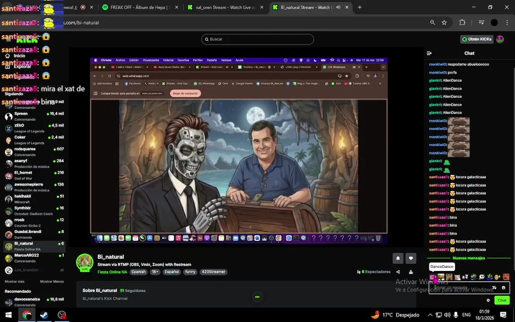The image size is (515, 322).
Task: Click the 420Streamer tag
Action: click(x=214, y=272)
